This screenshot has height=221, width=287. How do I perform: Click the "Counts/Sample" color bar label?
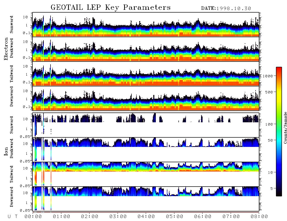[285, 128]
